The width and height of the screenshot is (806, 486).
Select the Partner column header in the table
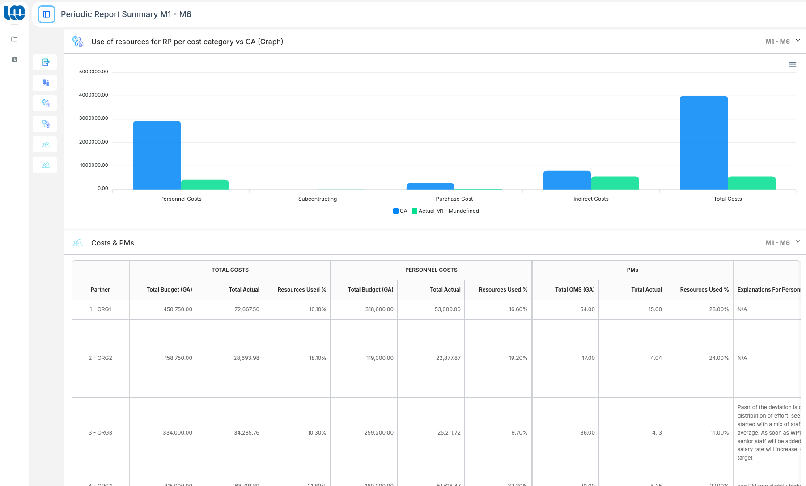[x=100, y=290]
